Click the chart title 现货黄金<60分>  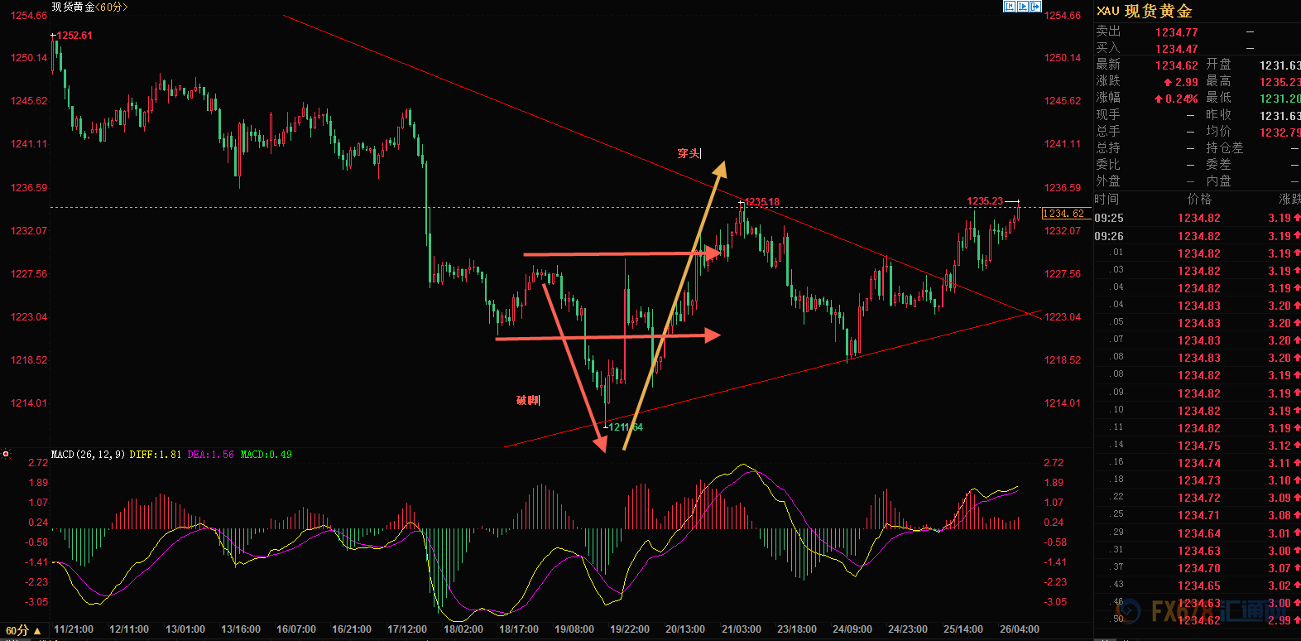tap(89, 7)
